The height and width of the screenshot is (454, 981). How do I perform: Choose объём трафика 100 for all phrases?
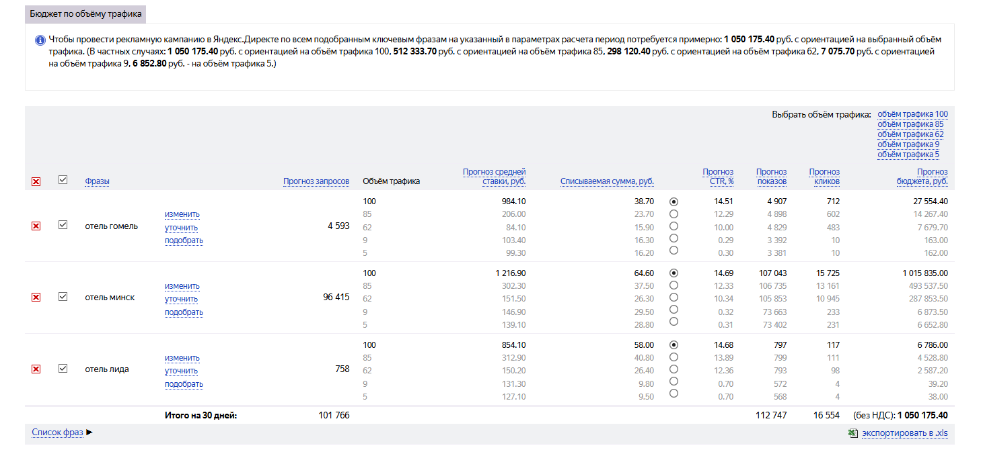coord(912,114)
